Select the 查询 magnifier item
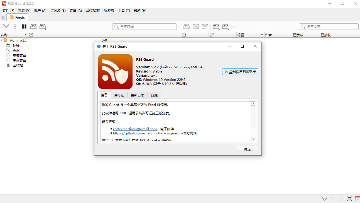Viewport: 360px width, 203px height. tap(16, 50)
